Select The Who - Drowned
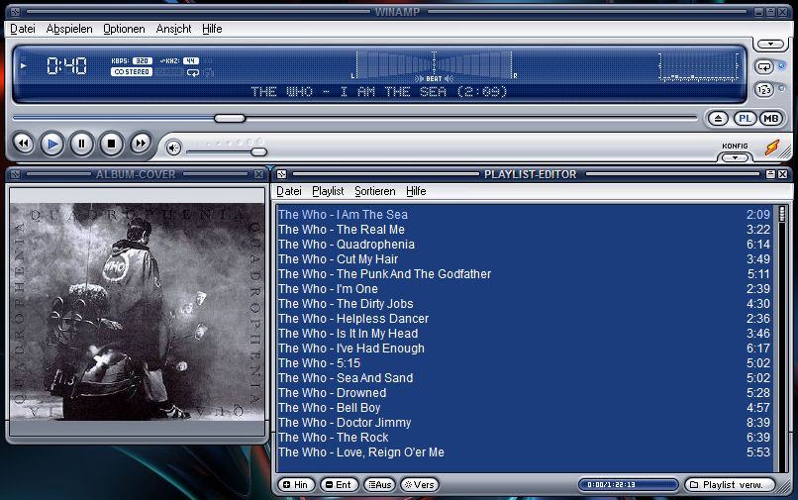 [524, 392]
